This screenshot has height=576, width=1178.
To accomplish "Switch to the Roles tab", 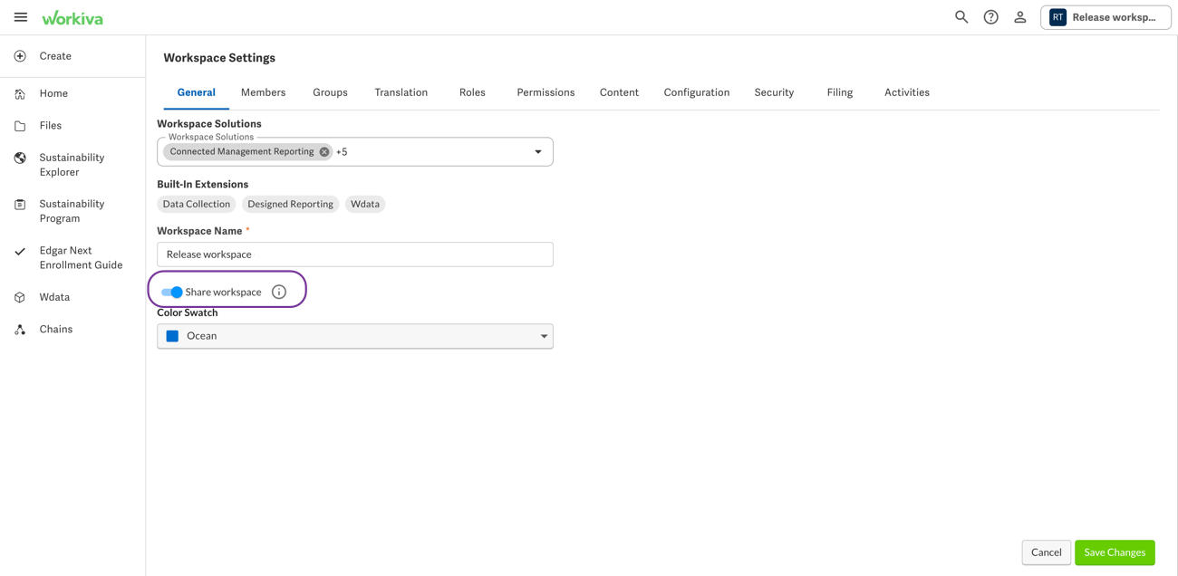I will (x=472, y=92).
